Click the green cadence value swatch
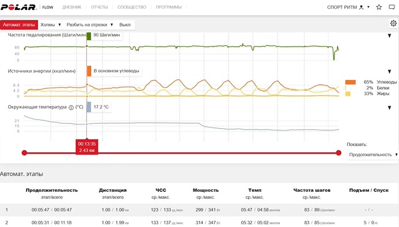The height and width of the screenshot is (227, 399). (x=89, y=36)
